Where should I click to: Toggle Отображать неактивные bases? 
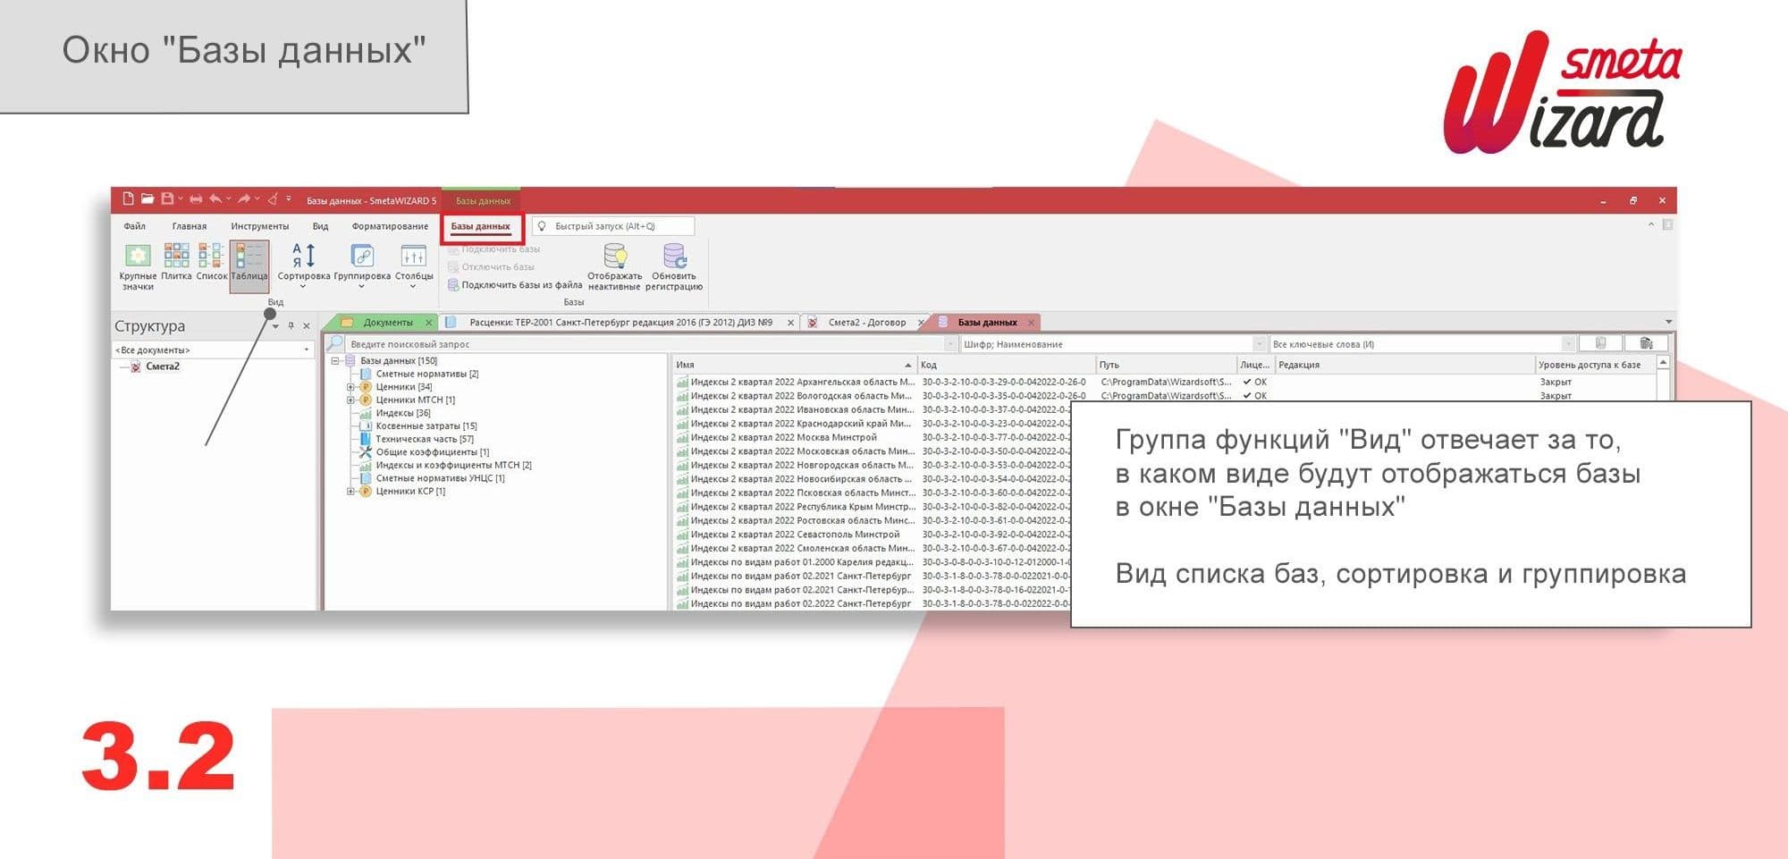point(614,266)
